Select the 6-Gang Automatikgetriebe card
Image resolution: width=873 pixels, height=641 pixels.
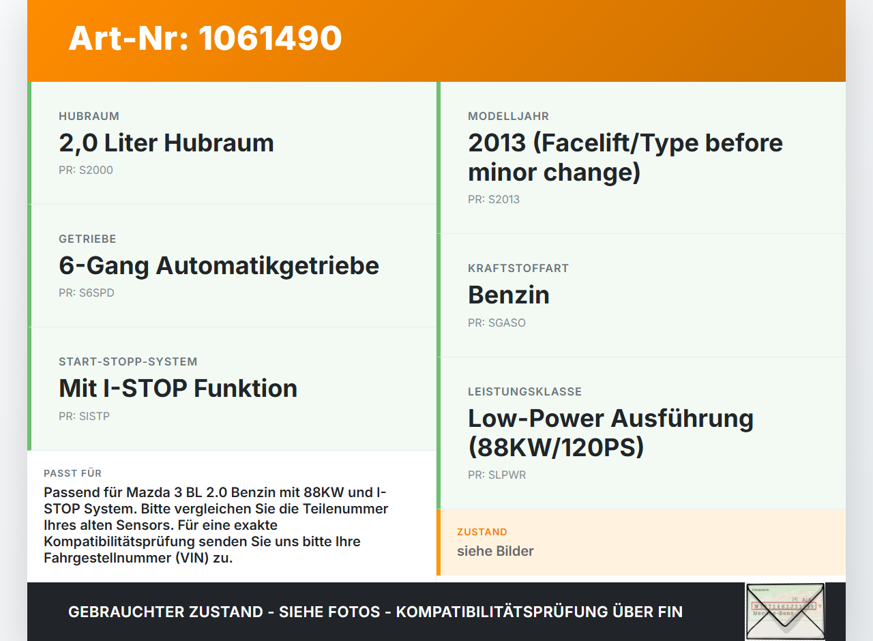[232, 266]
